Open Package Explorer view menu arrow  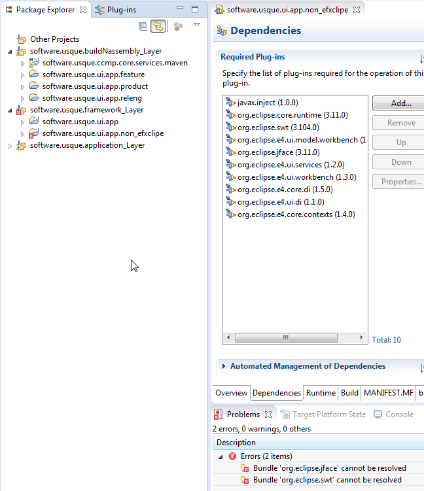(197, 25)
